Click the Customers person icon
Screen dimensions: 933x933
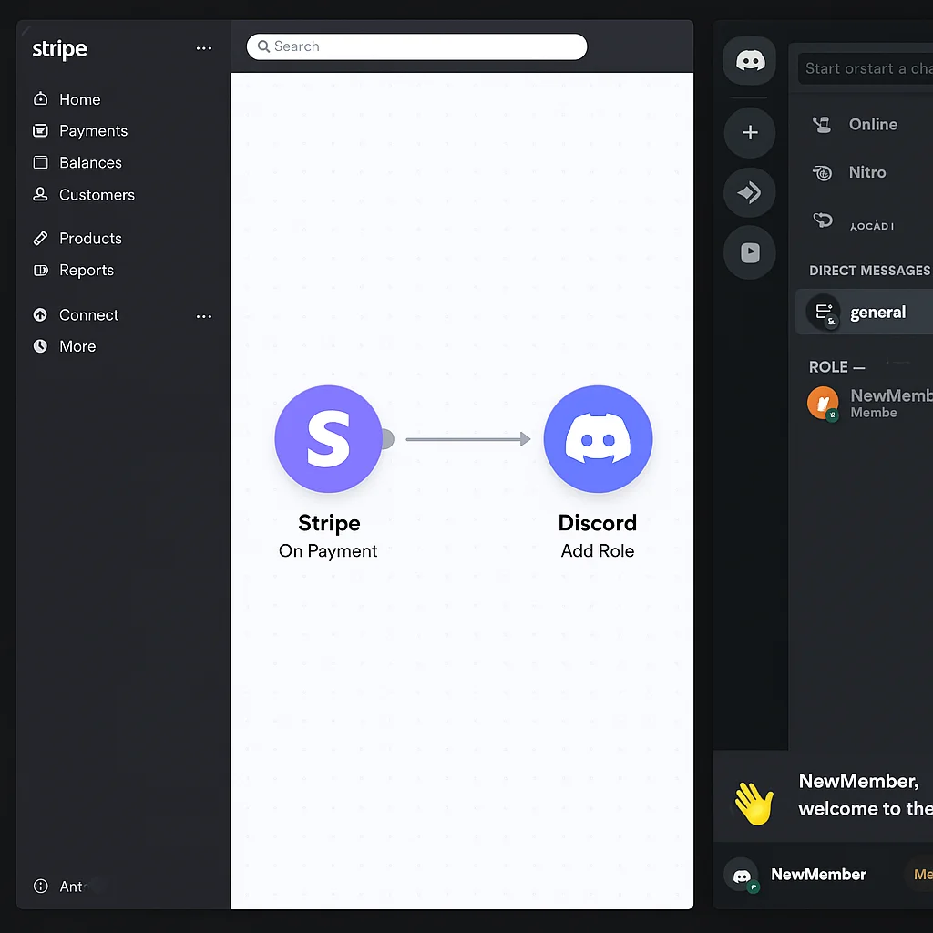[x=40, y=194]
